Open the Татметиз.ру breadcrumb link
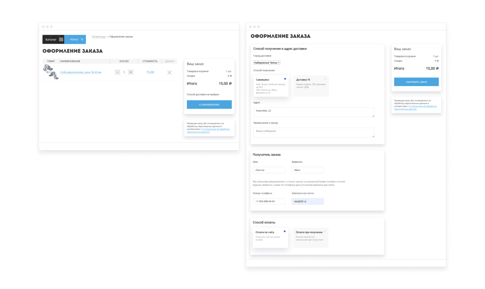Screen dimensions: 485x289 (x=98, y=36)
